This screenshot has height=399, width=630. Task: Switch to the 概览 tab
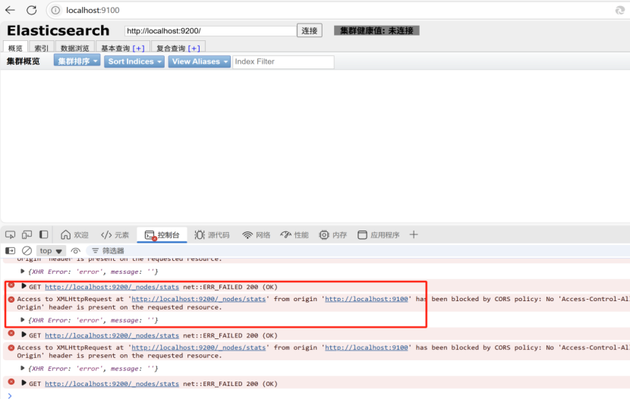[15, 48]
